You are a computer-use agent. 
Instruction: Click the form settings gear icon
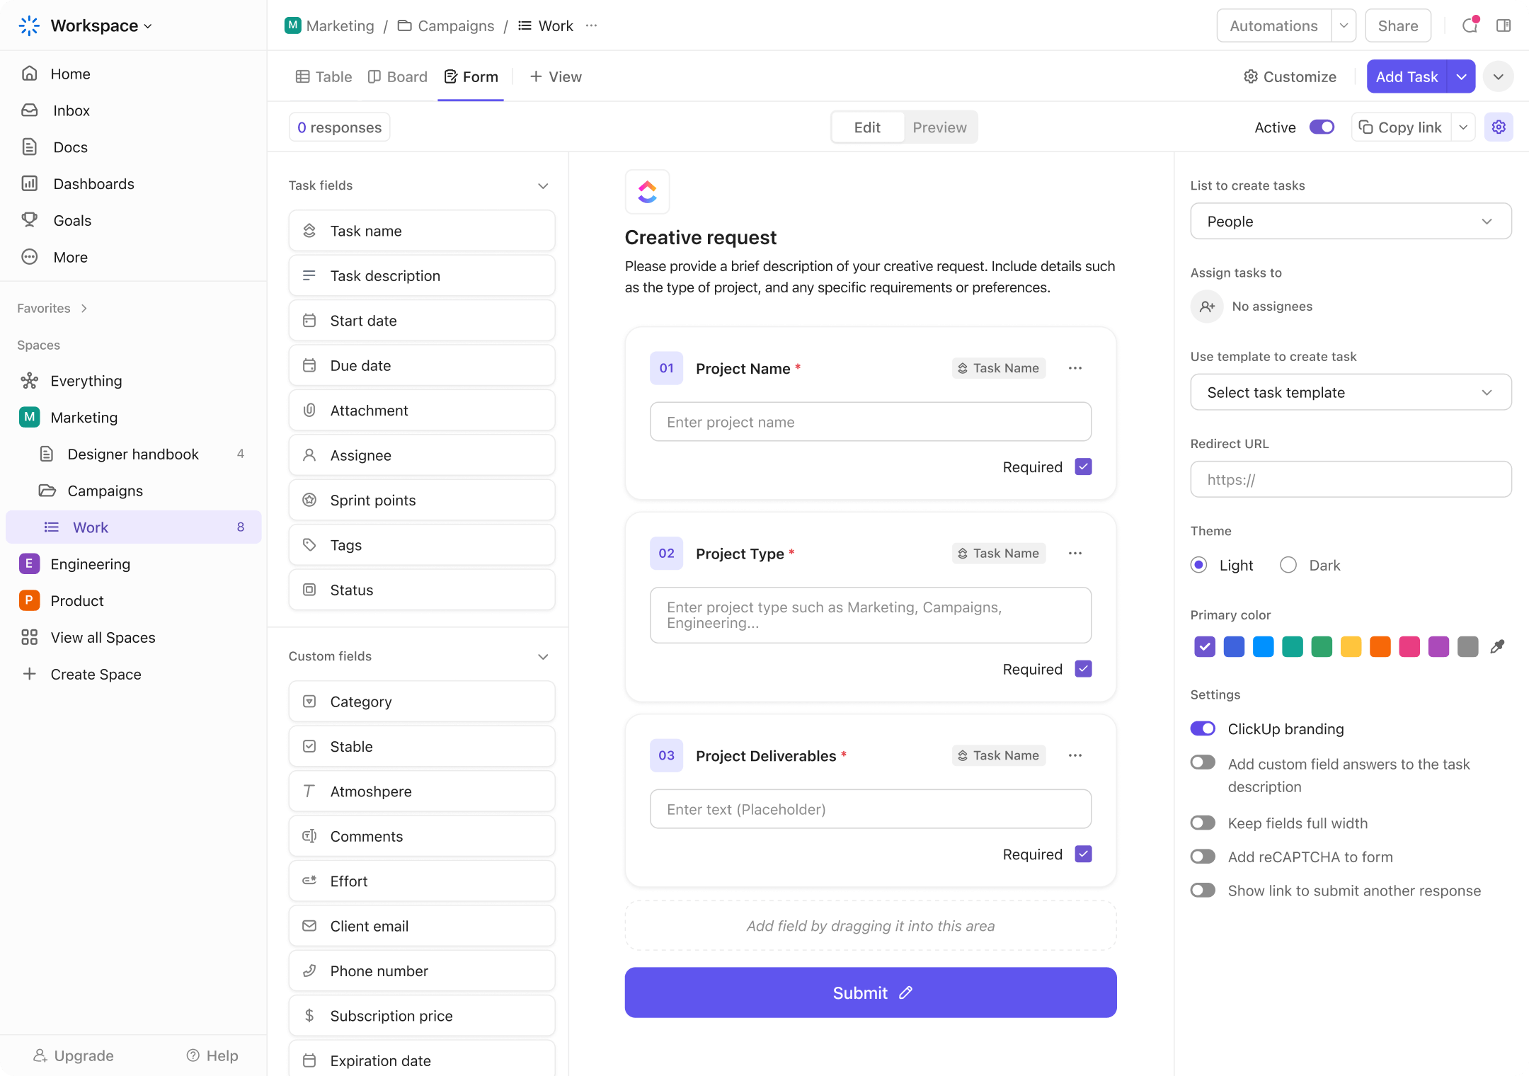pos(1499,127)
